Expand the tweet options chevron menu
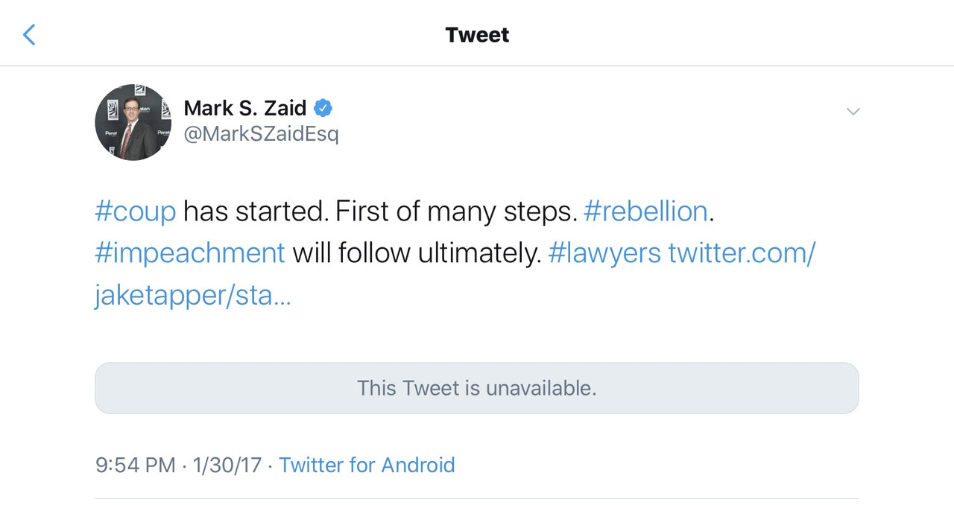 (853, 112)
